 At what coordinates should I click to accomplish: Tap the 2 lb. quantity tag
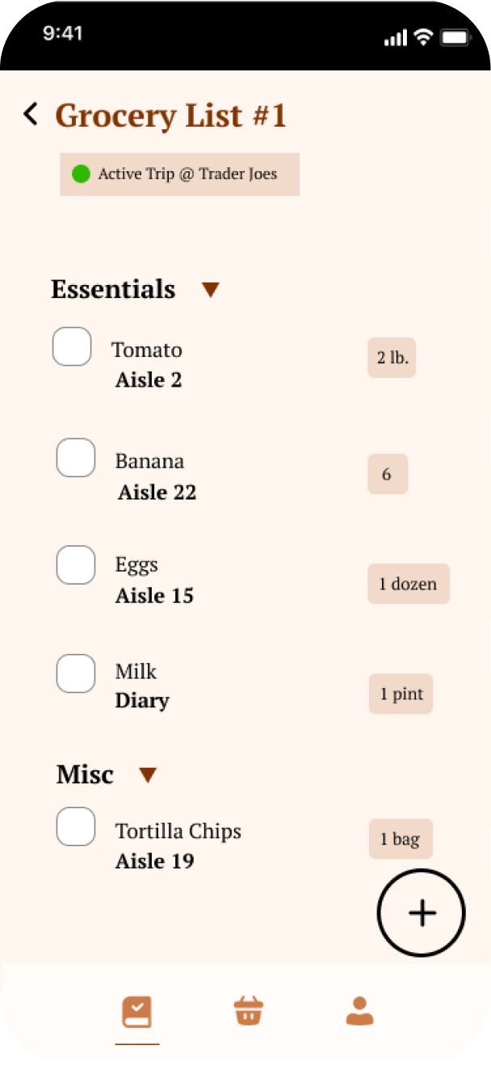392,358
